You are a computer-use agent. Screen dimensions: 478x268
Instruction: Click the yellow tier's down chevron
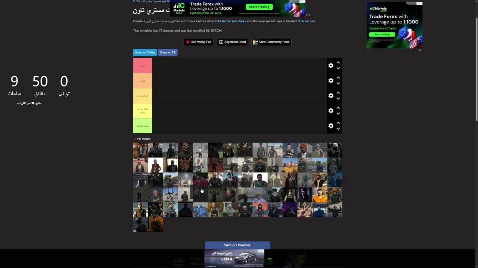338,114
